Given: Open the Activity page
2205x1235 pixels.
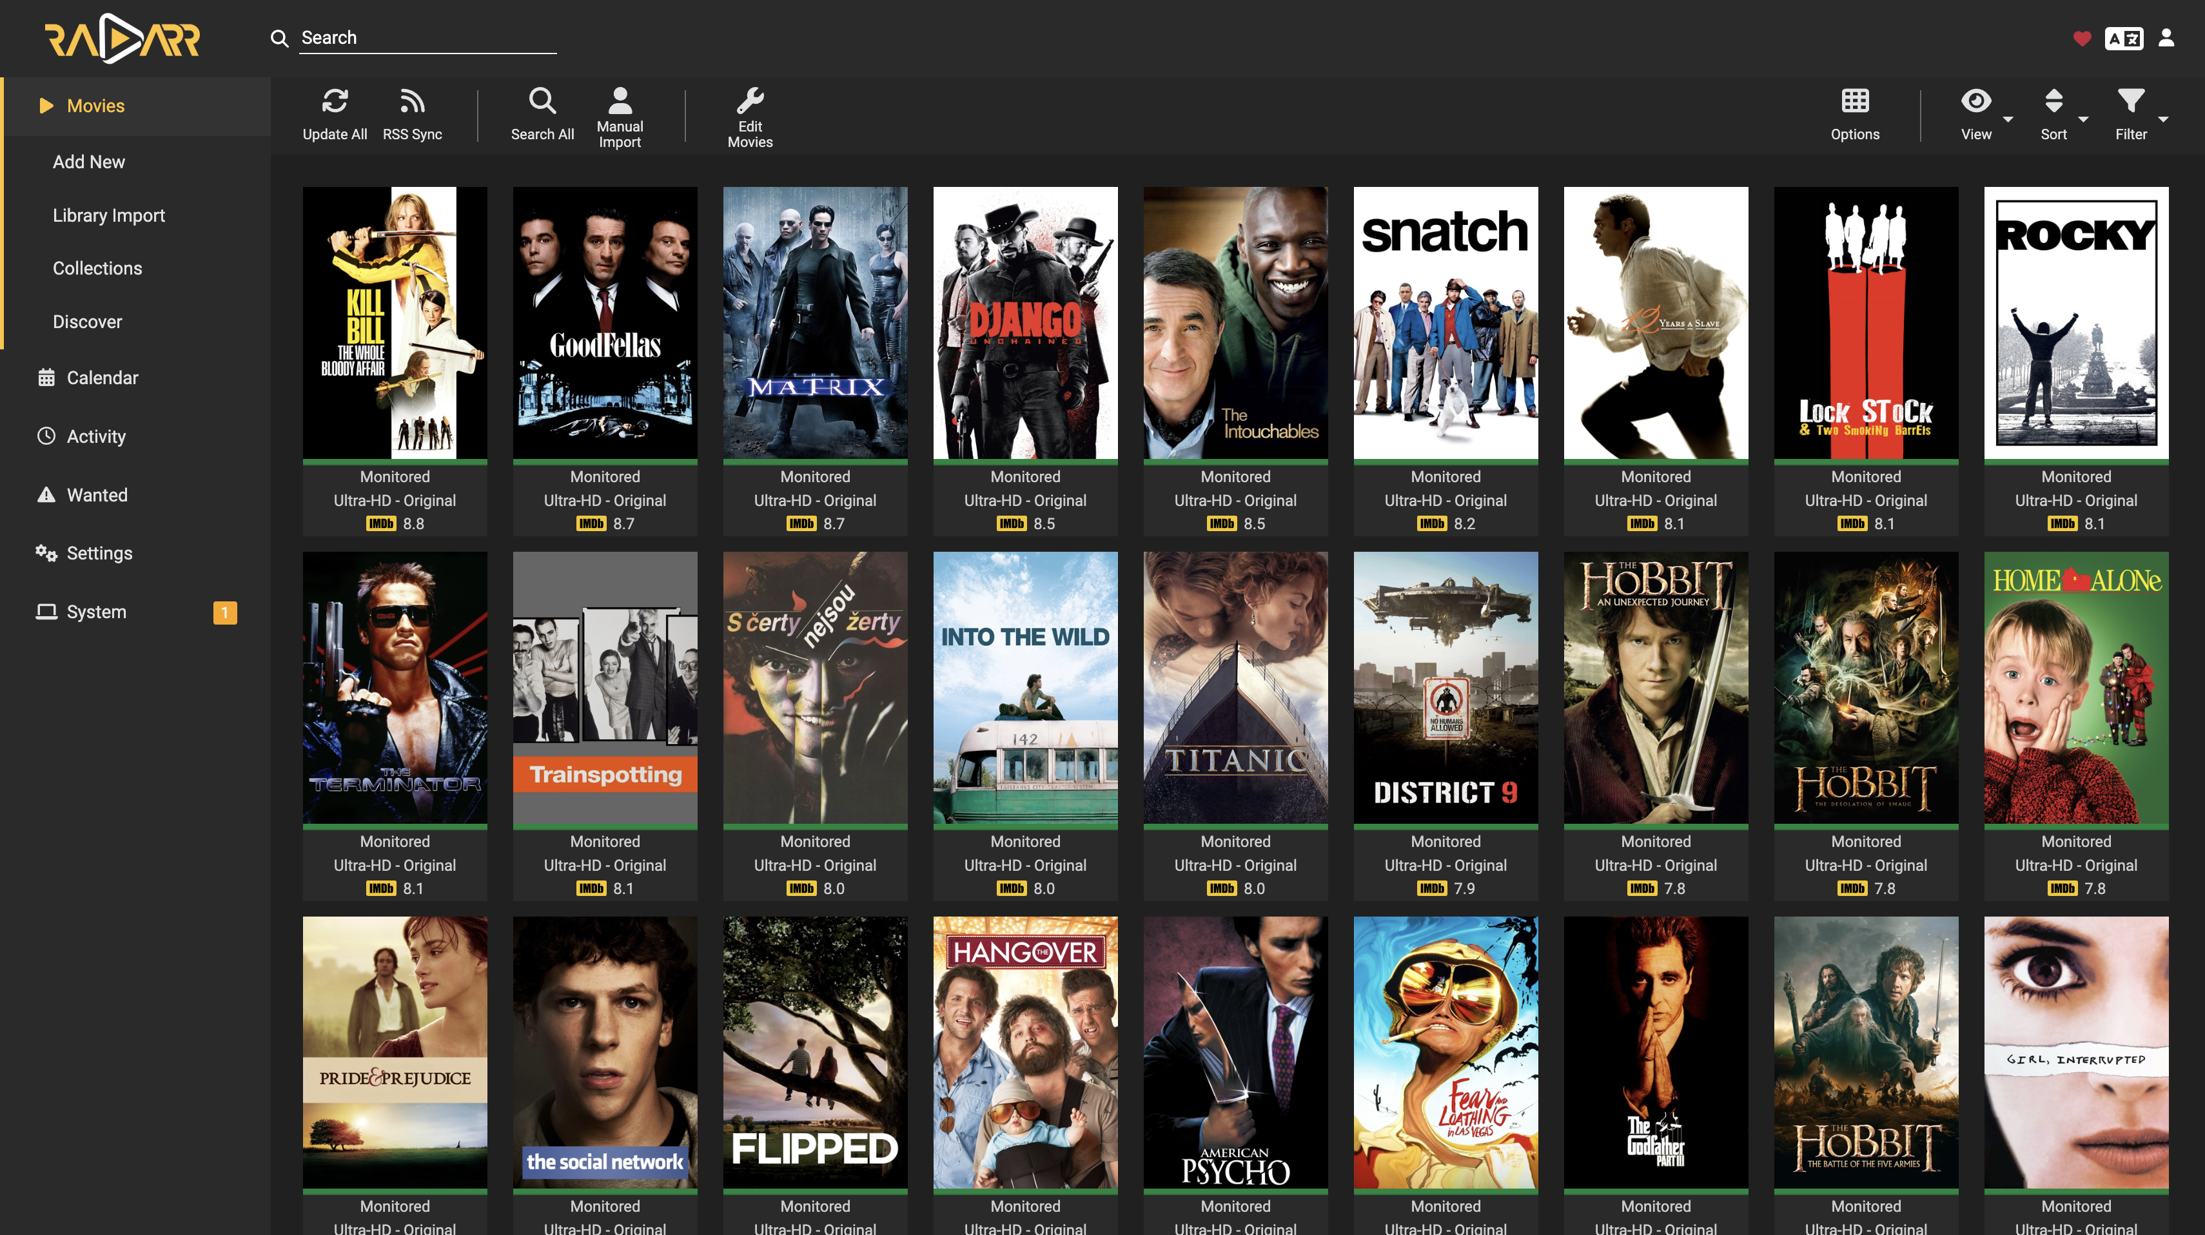Looking at the screenshot, I should [x=96, y=436].
